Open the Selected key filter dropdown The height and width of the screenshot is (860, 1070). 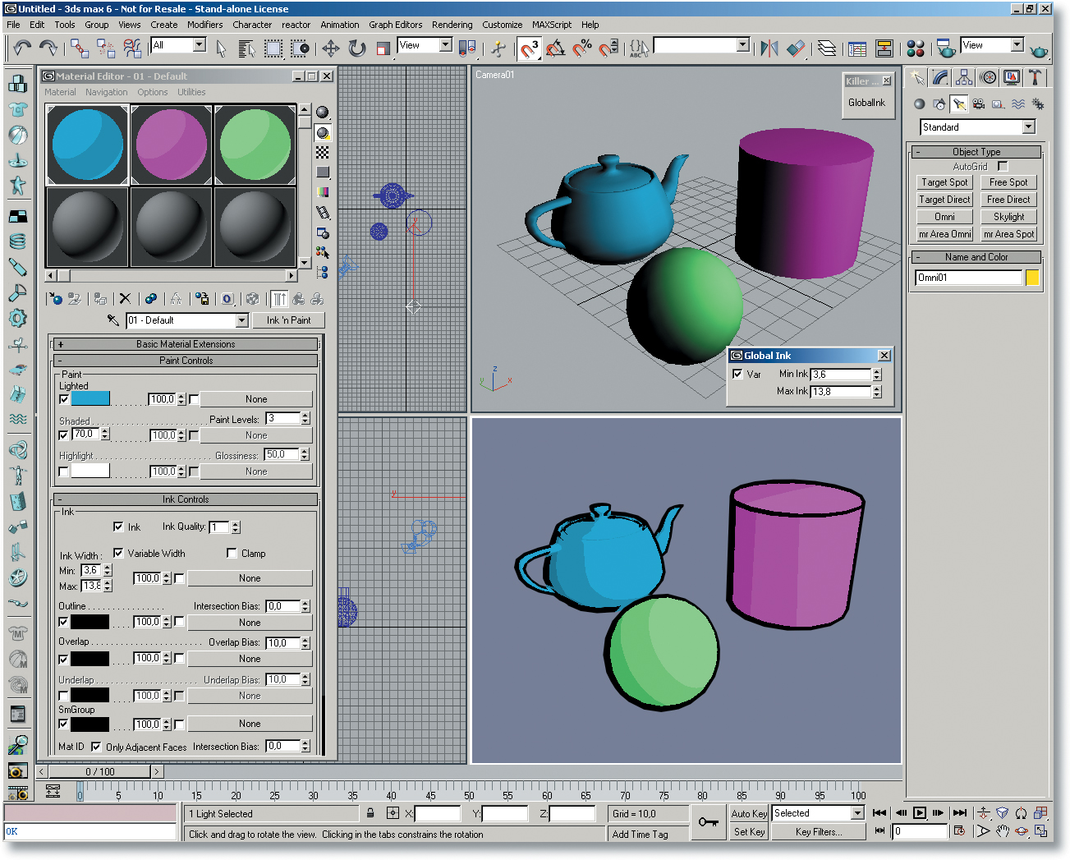[857, 813]
